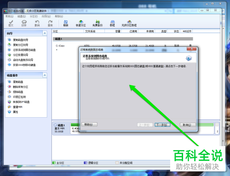
Task: Click the 重做 (Redo) toolbar icon
Action: tap(50, 23)
